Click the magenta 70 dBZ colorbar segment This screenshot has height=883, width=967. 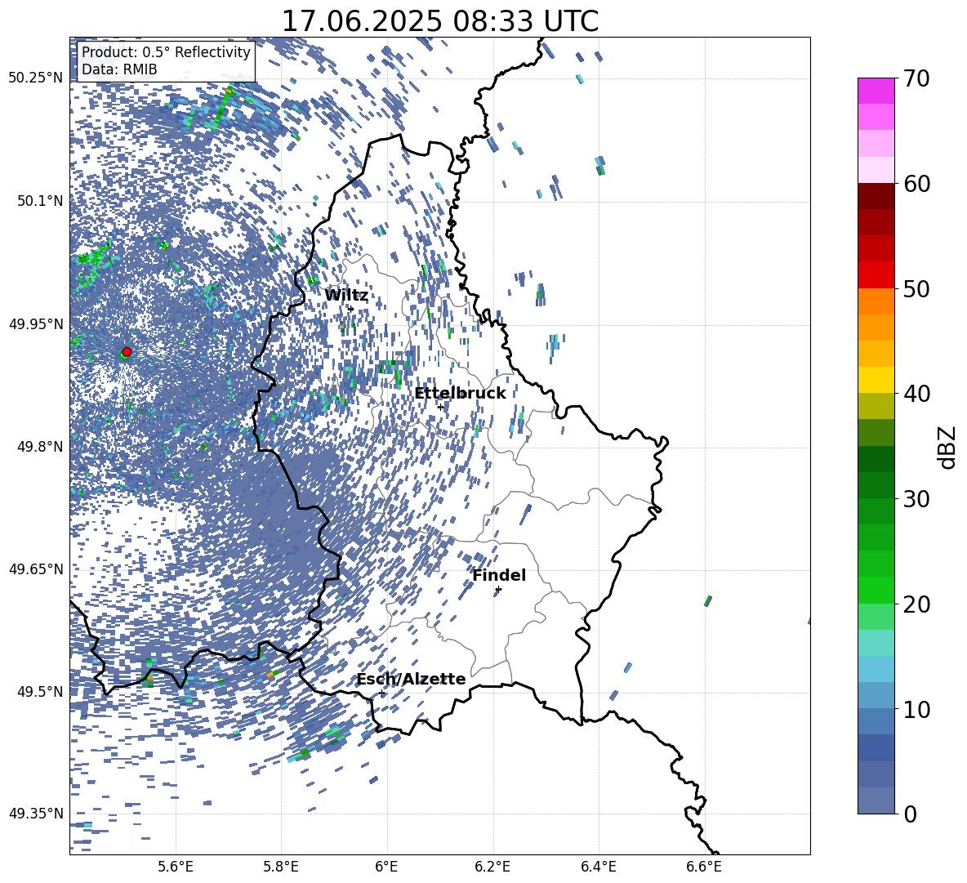pos(876,91)
